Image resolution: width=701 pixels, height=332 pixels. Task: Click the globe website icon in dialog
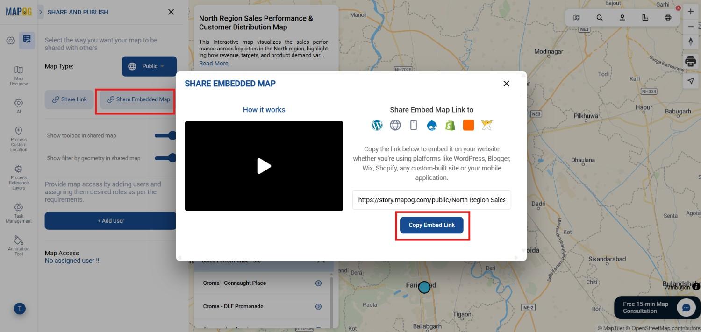395,125
